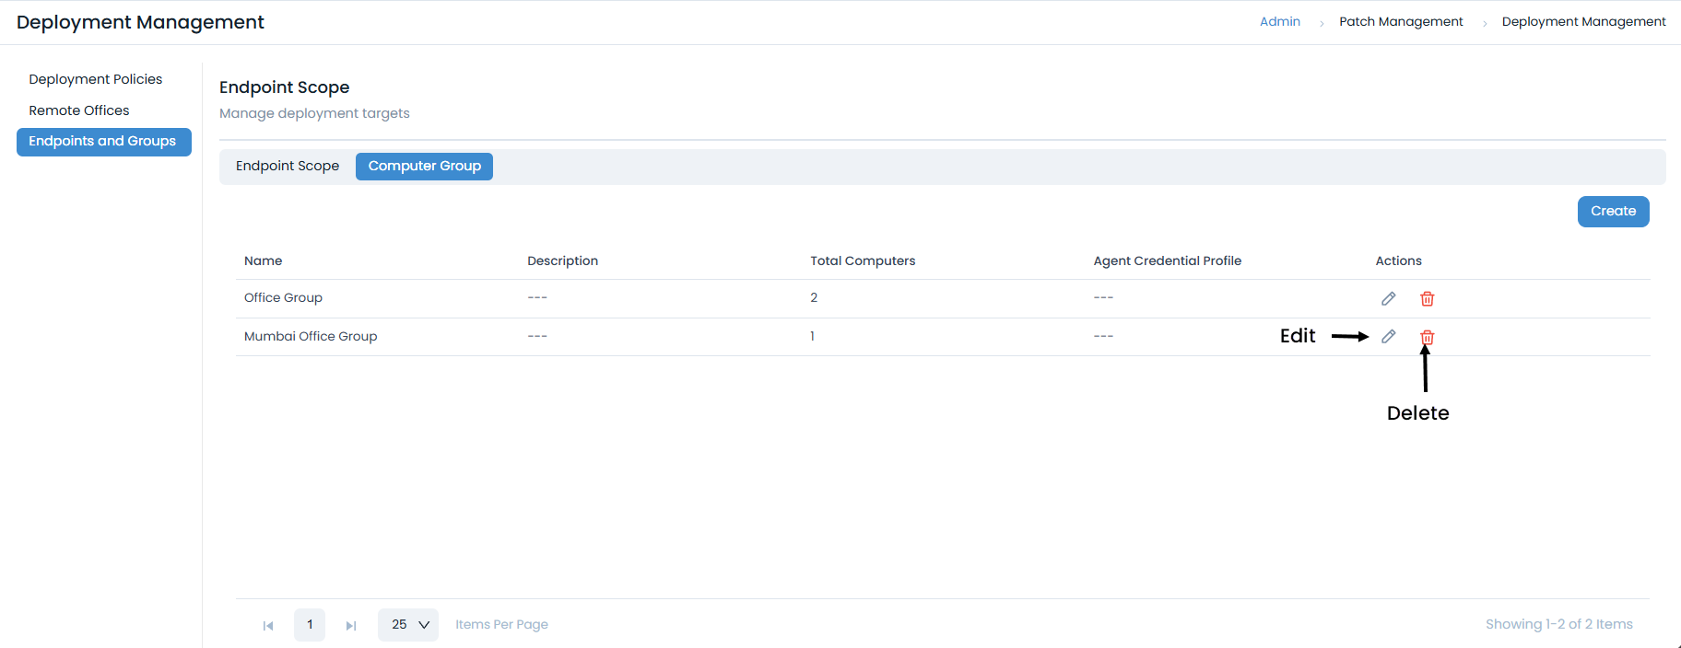This screenshot has height=648, width=1681.
Task: Click trash icon for Mumbai Office Group
Action: coord(1427,337)
